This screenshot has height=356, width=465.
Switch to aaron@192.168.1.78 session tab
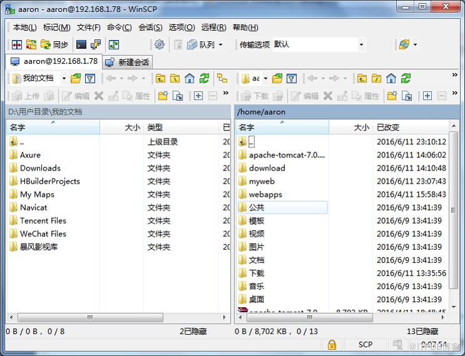pyautogui.click(x=54, y=61)
